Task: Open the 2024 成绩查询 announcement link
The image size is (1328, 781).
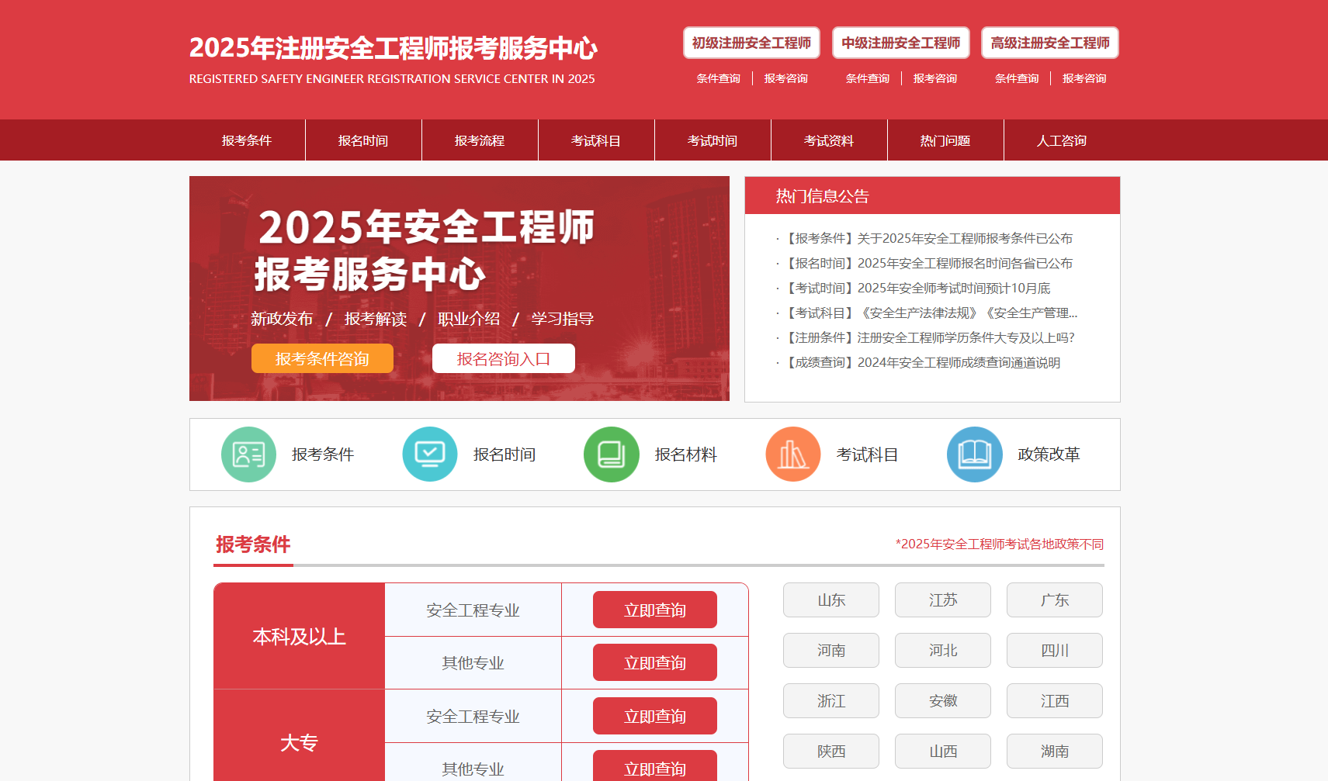Action: [924, 362]
